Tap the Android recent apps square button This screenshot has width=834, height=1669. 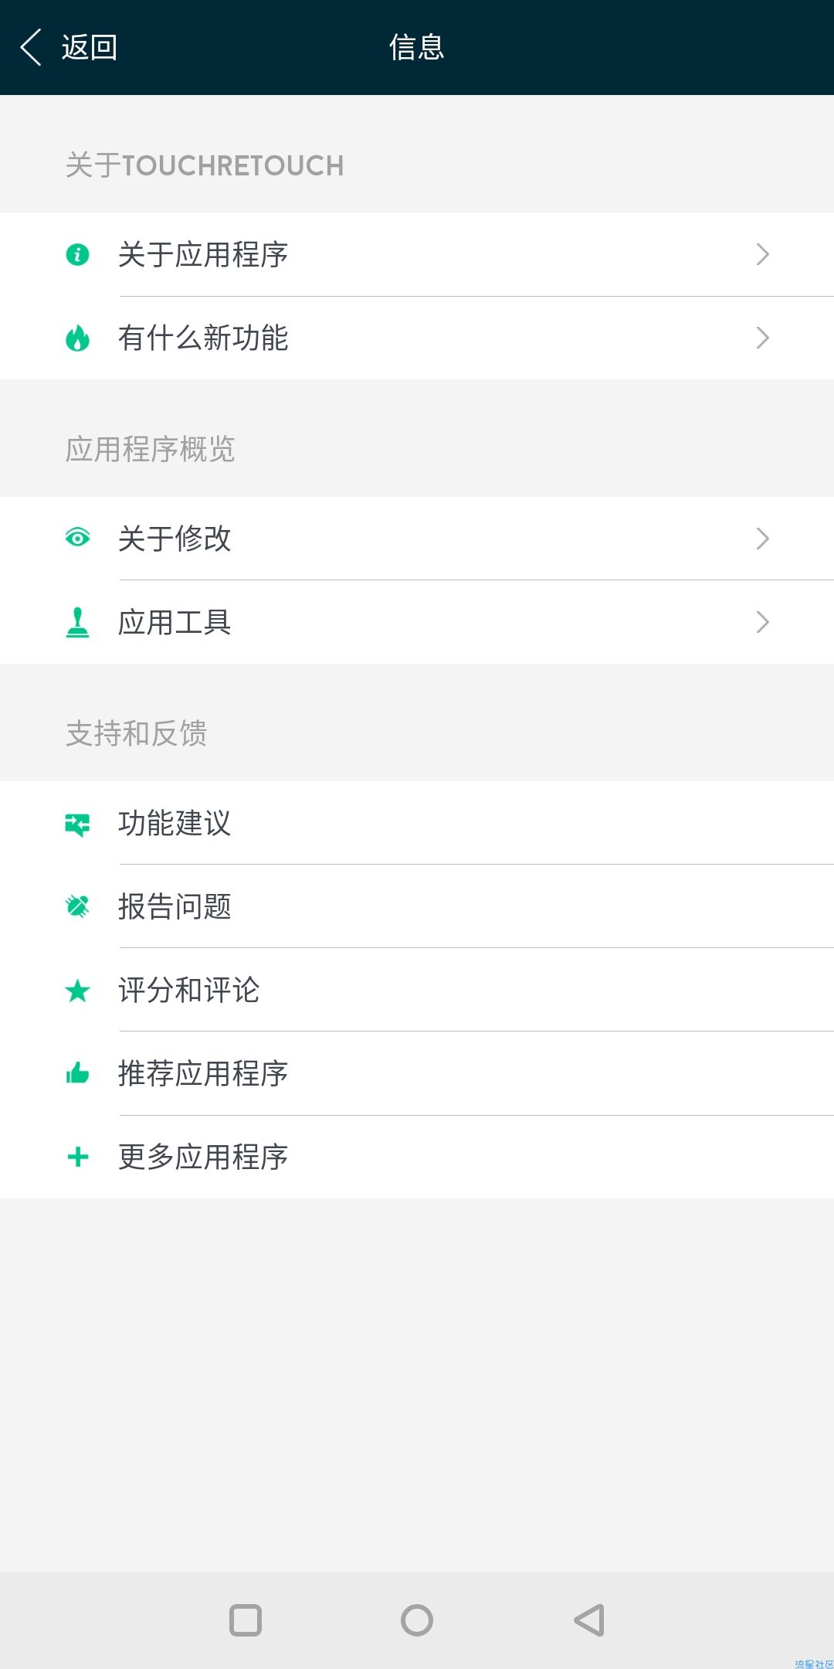pyautogui.click(x=246, y=1620)
